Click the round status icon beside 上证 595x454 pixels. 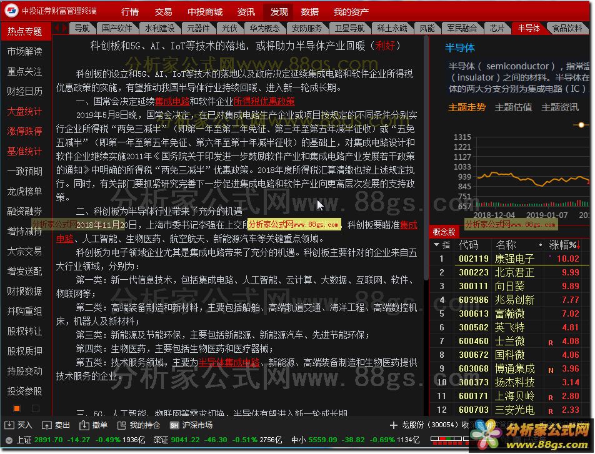pos(9,440)
